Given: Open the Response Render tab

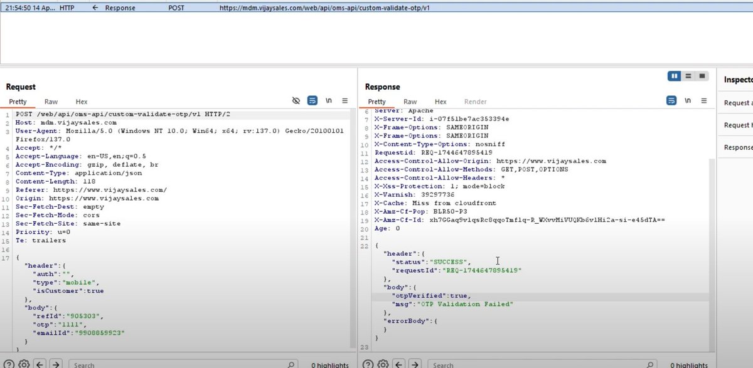Looking at the screenshot, I should click(475, 102).
